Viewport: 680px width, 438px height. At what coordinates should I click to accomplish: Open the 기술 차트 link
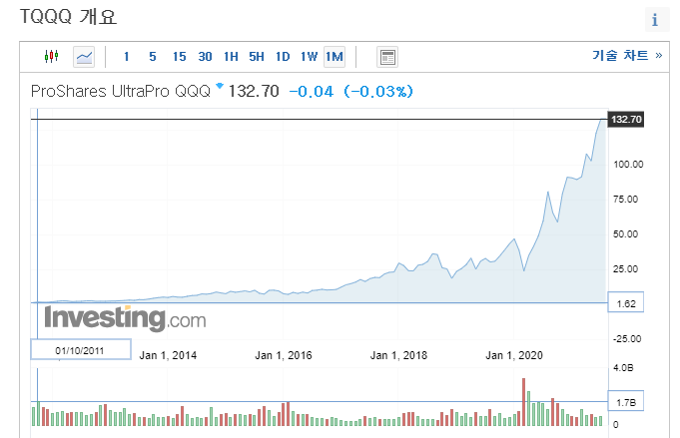tap(627, 56)
